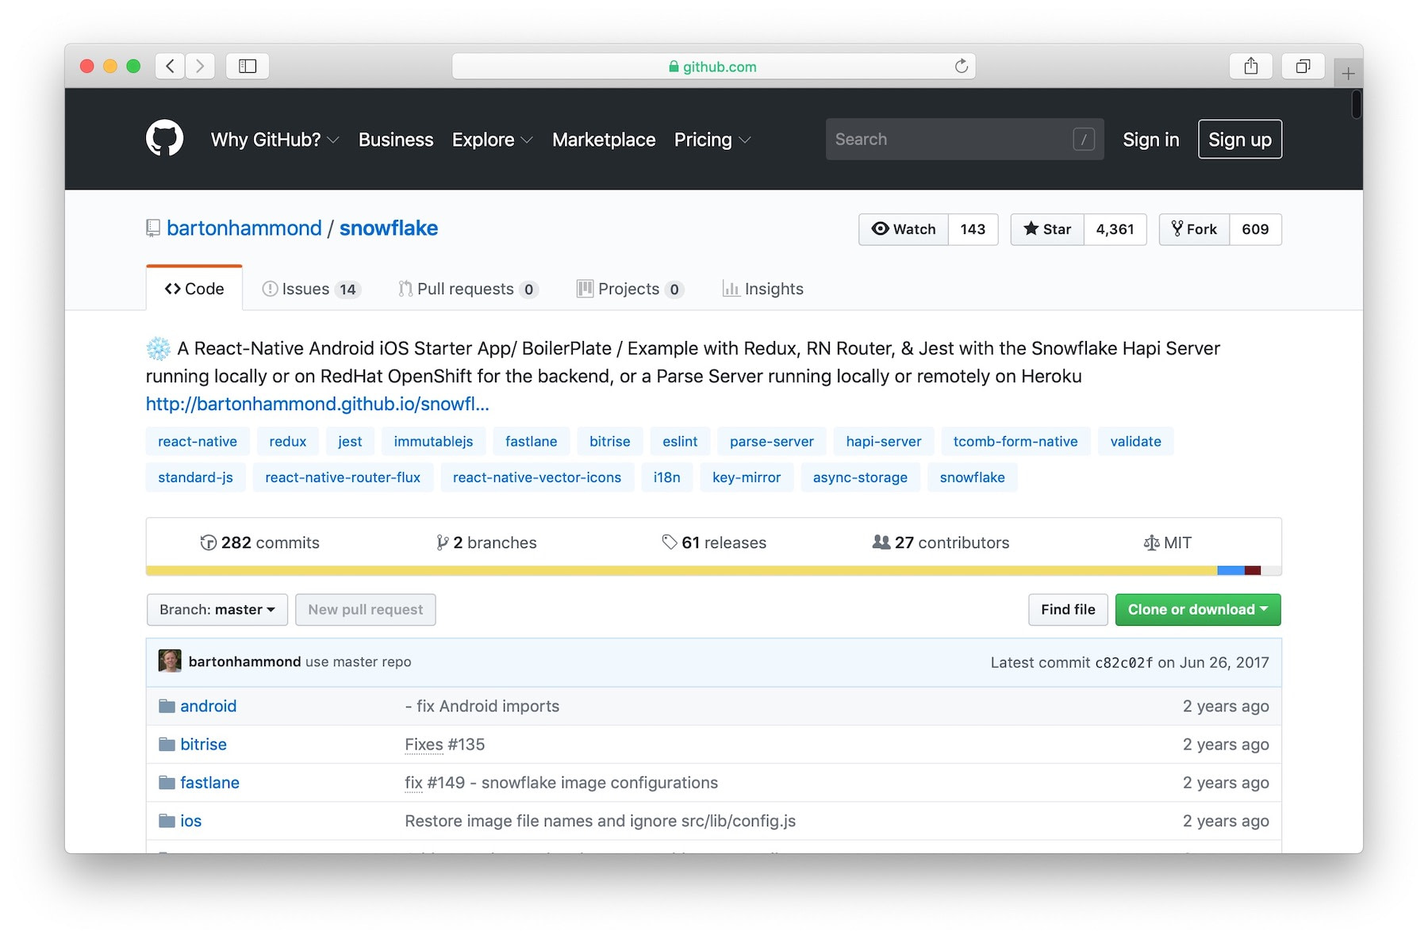
Task: Click the New pull request button
Action: 365,609
